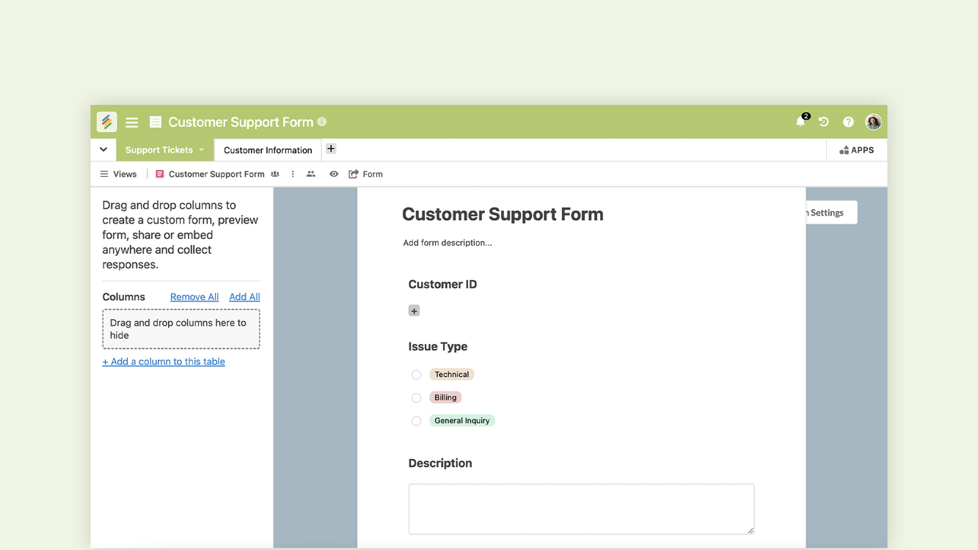Open the help question mark icon
978x550 pixels.
click(x=848, y=122)
